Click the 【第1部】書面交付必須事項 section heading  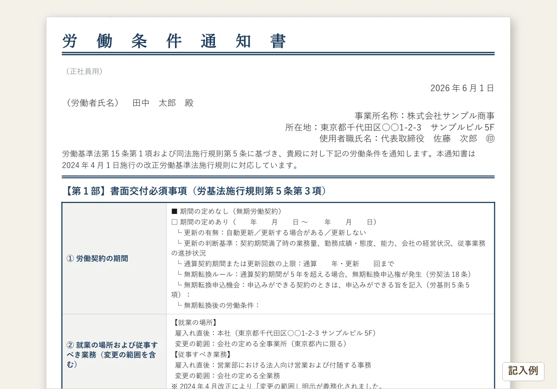[x=196, y=191]
